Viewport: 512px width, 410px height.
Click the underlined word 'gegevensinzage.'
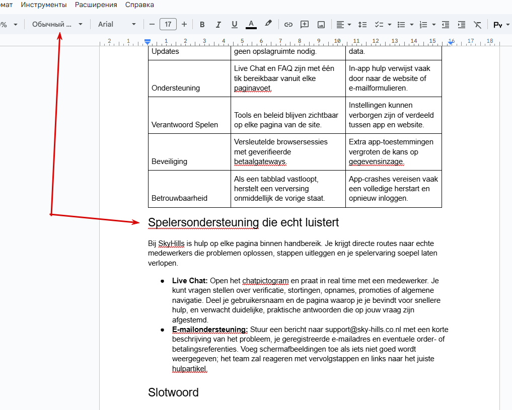376,161
